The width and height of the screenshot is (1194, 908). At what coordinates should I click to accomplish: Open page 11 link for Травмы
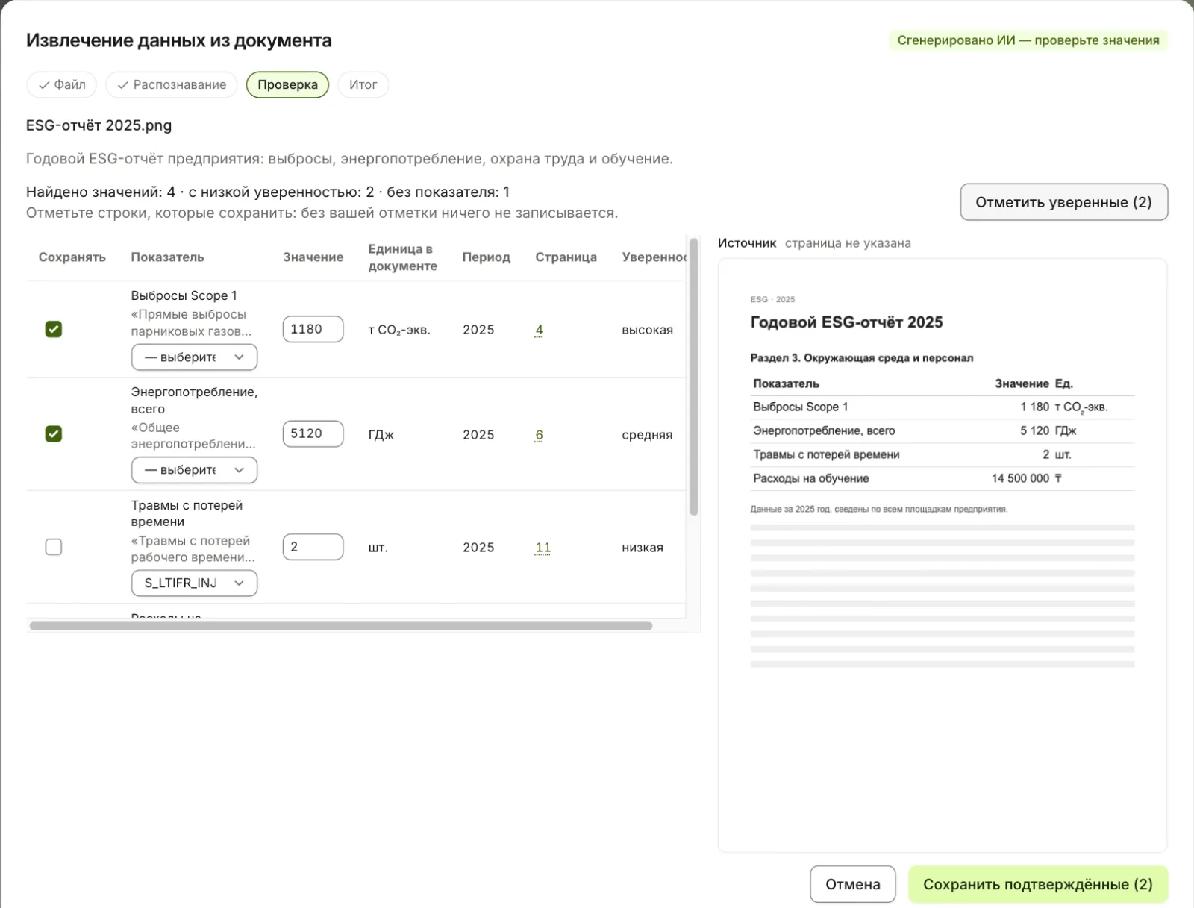coord(543,548)
